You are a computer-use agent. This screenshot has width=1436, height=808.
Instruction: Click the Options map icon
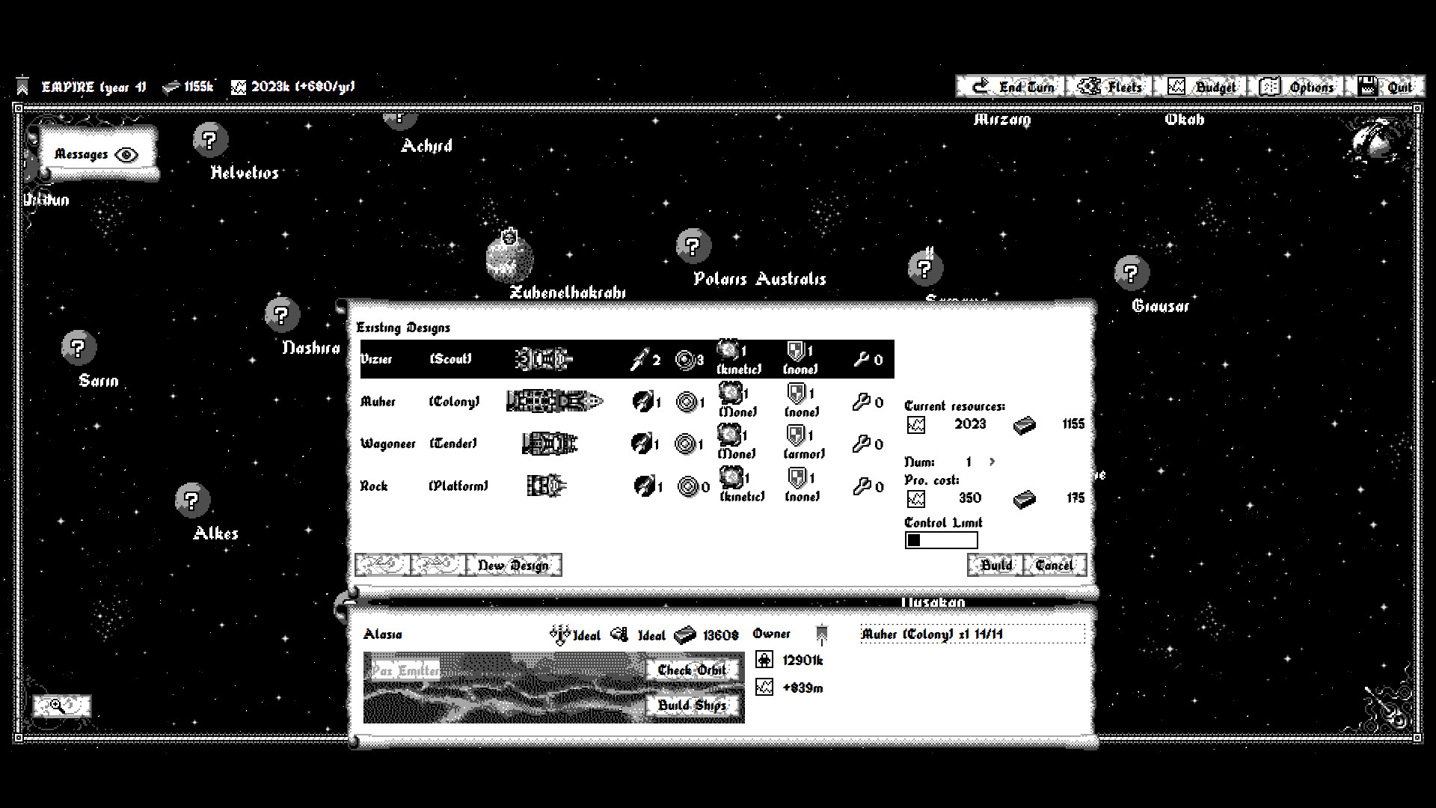coord(1269,86)
